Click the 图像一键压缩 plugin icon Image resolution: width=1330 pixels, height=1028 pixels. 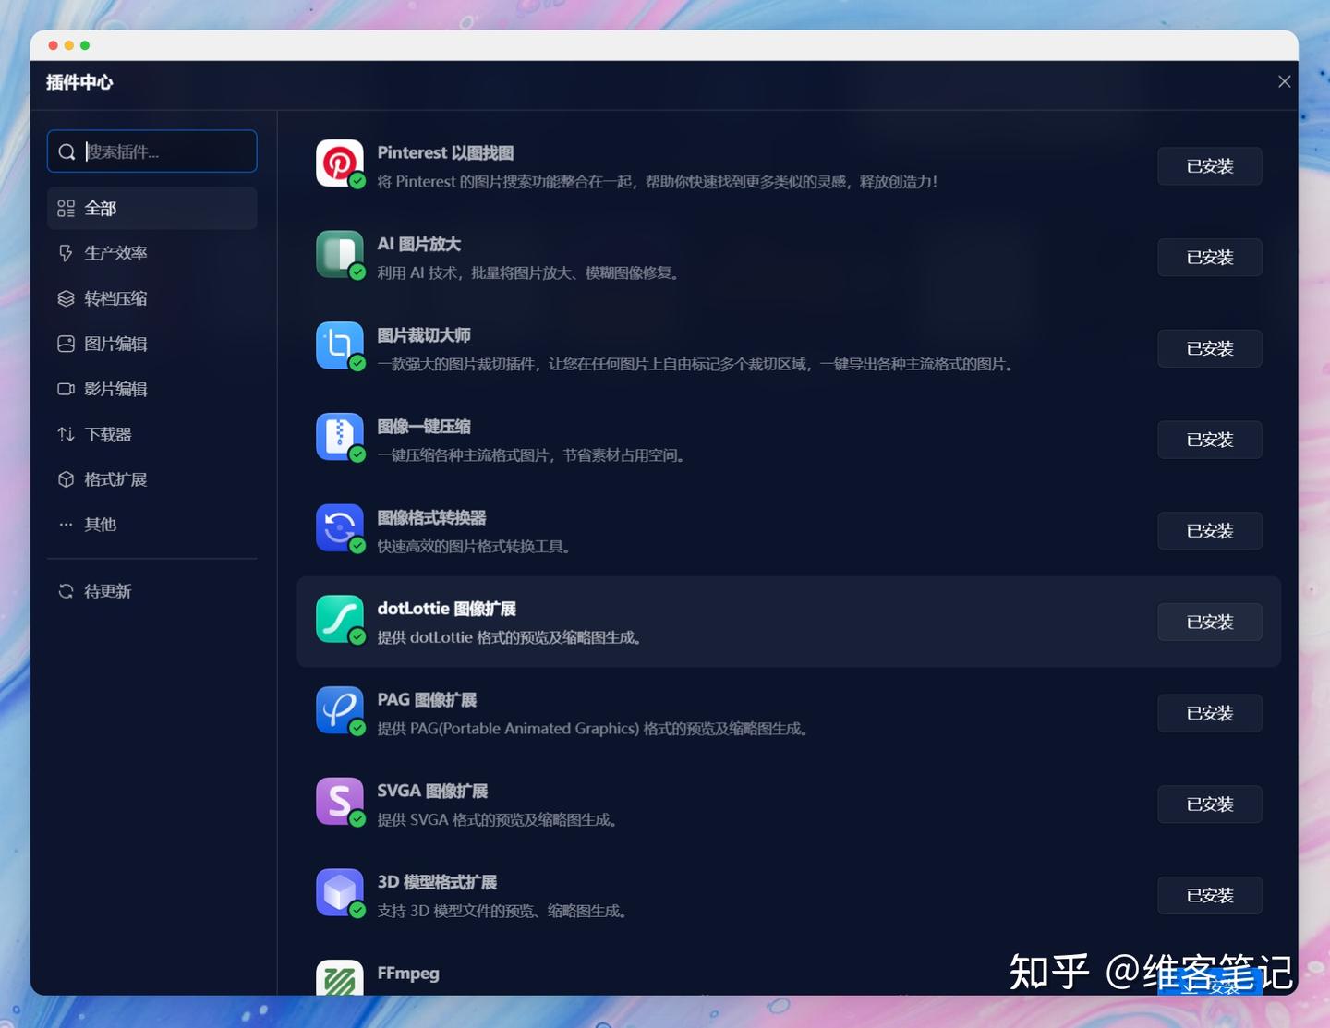(340, 437)
